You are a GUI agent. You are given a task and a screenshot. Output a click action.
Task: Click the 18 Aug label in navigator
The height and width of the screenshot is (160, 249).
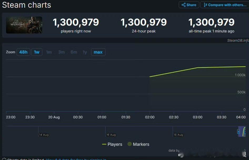pos(178,135)
